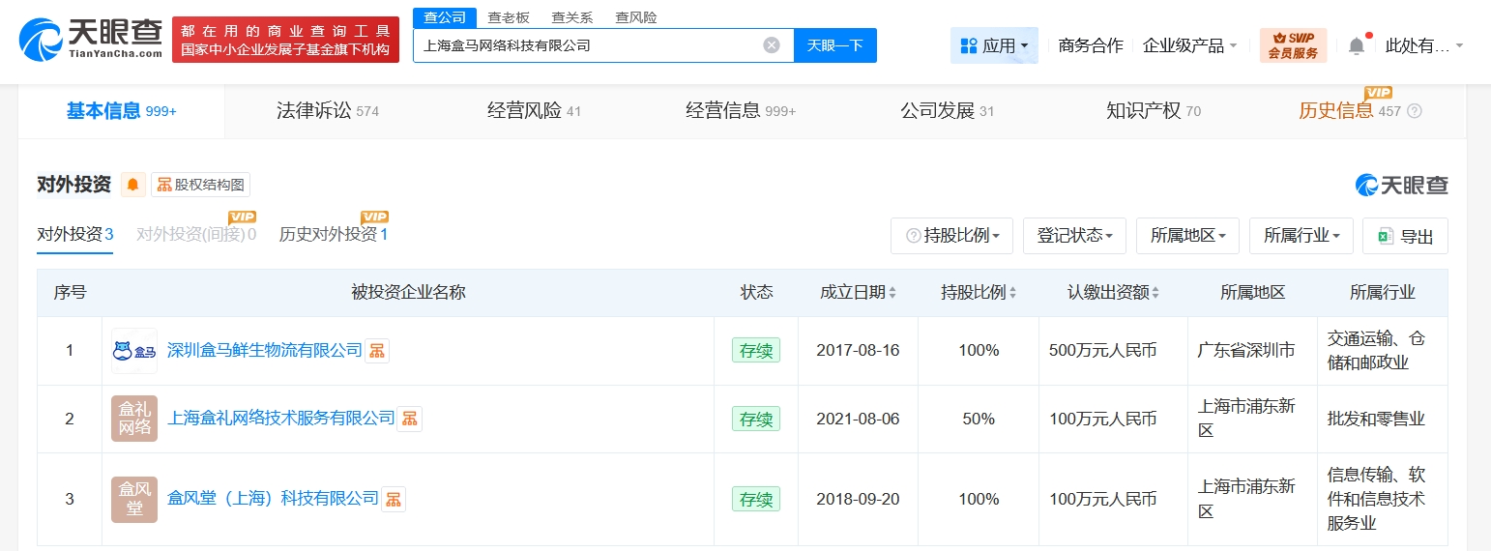The width and height of the screenshot is (1491, 551).
Task: Click the orange alert bell beside 对外投资
Action: pyautogui.click(x=133, y=185)
